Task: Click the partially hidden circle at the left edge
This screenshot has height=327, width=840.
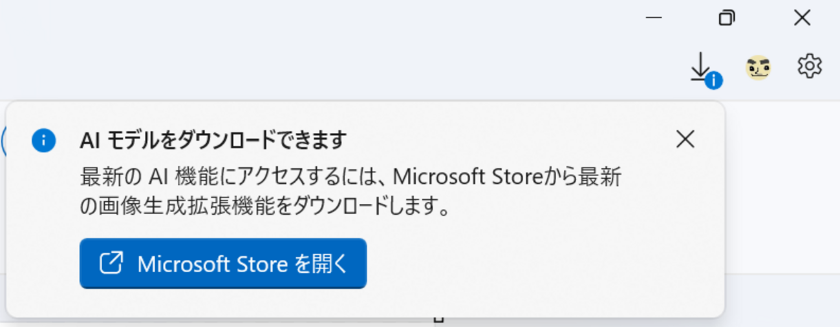Action: [x=4, y=141]
